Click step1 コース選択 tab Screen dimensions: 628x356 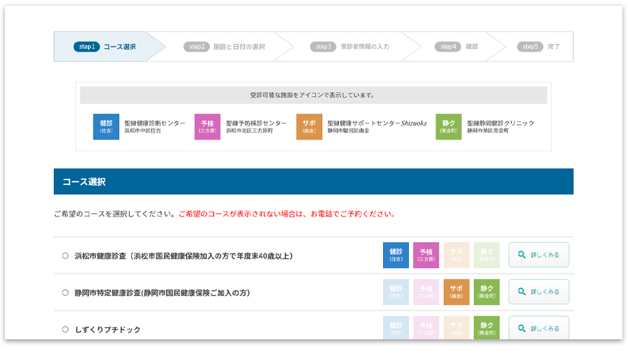tap(105, 47)
